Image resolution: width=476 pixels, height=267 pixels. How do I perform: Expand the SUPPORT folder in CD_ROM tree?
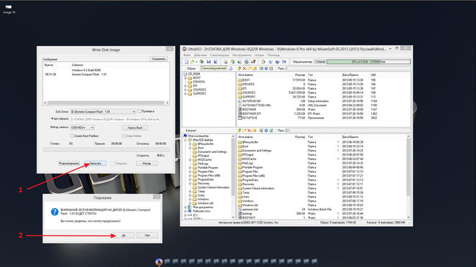(186, 93)
